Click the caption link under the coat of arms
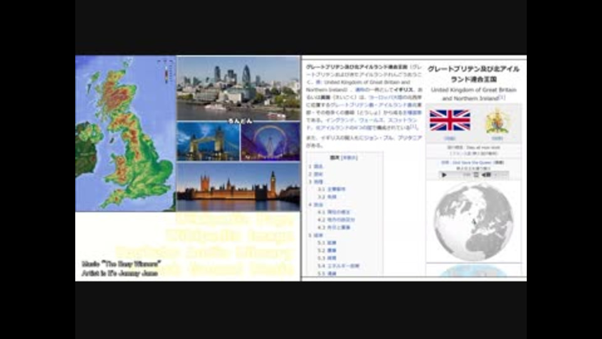602x339 pixels. (497, 138)
